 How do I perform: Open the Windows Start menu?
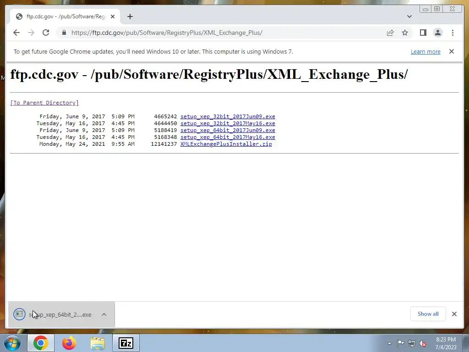(x=12, y=343)
